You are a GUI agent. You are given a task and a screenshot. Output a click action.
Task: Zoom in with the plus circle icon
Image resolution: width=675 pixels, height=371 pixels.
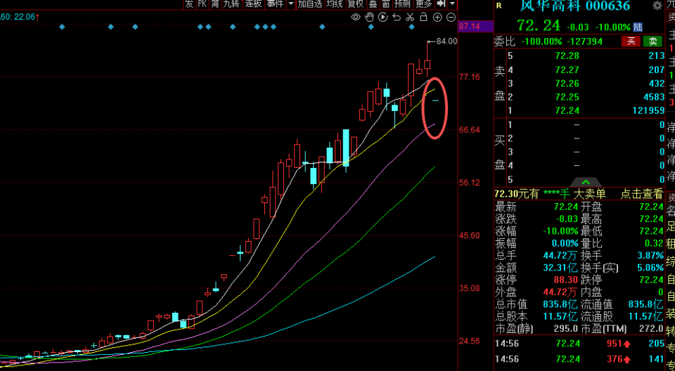pos(437,18)
